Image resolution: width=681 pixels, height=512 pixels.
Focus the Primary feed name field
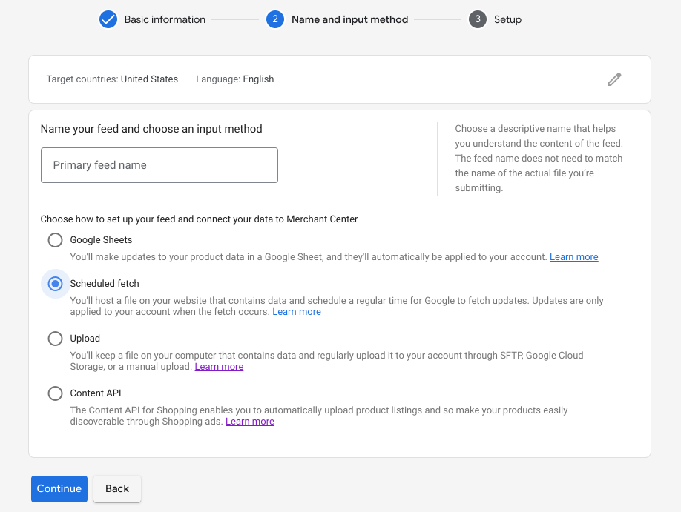coord(159,165)
